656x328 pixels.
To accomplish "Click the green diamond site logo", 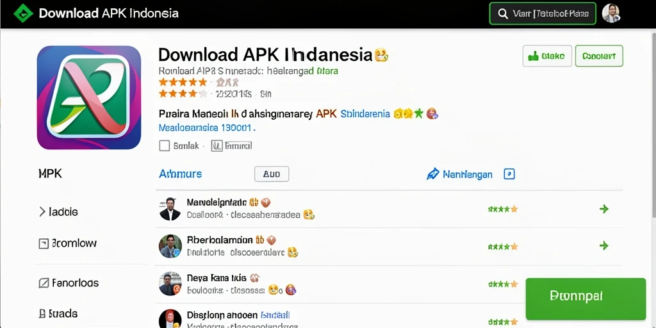I will [23, 13].
